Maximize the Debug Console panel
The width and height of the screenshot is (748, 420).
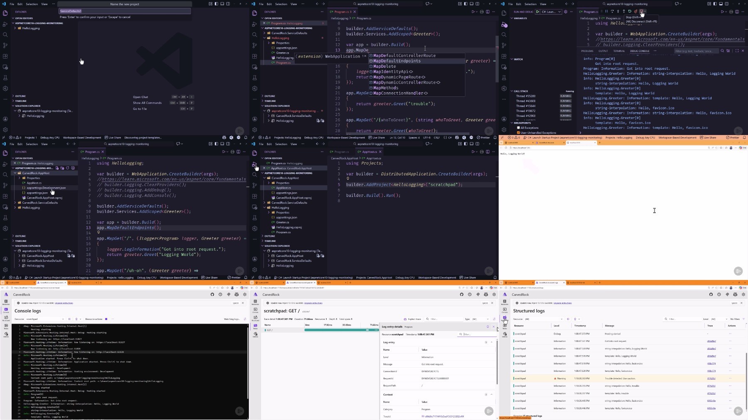tap(737, 51)
